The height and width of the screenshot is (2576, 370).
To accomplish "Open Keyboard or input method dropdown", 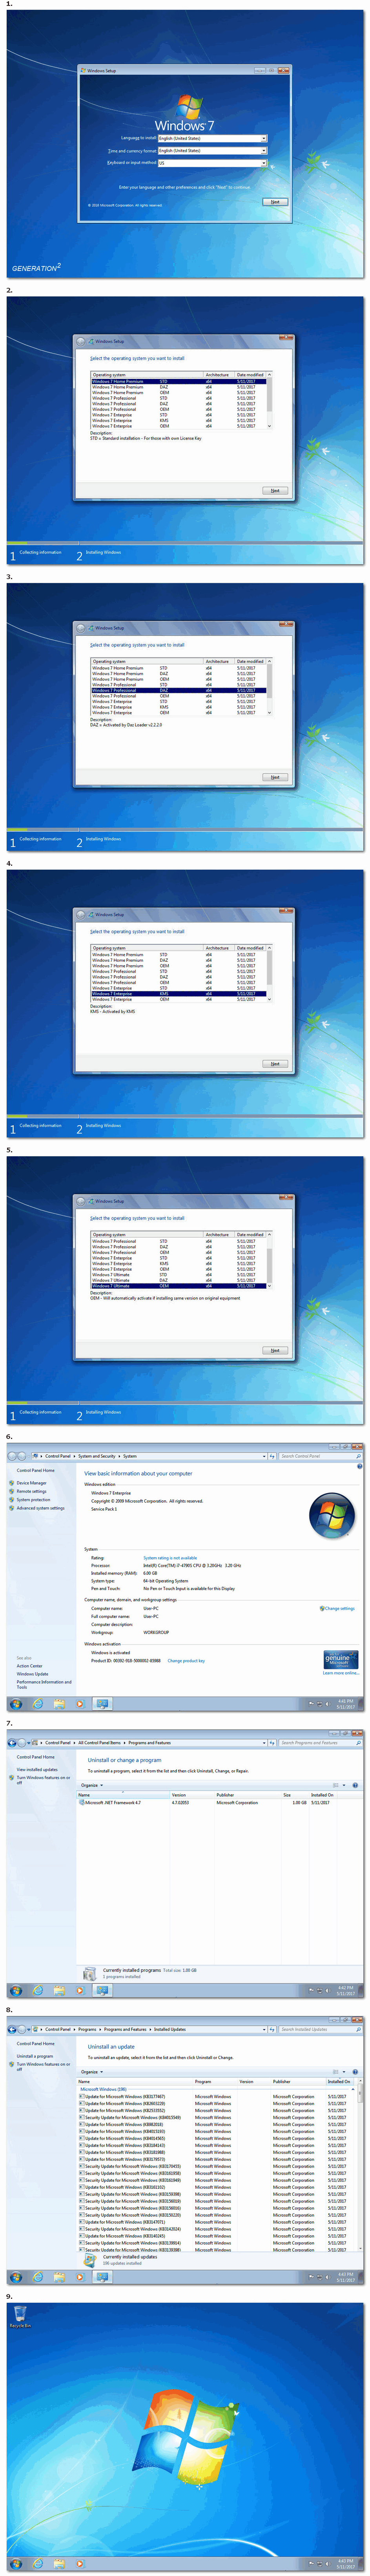I will (x=212, y=163).
